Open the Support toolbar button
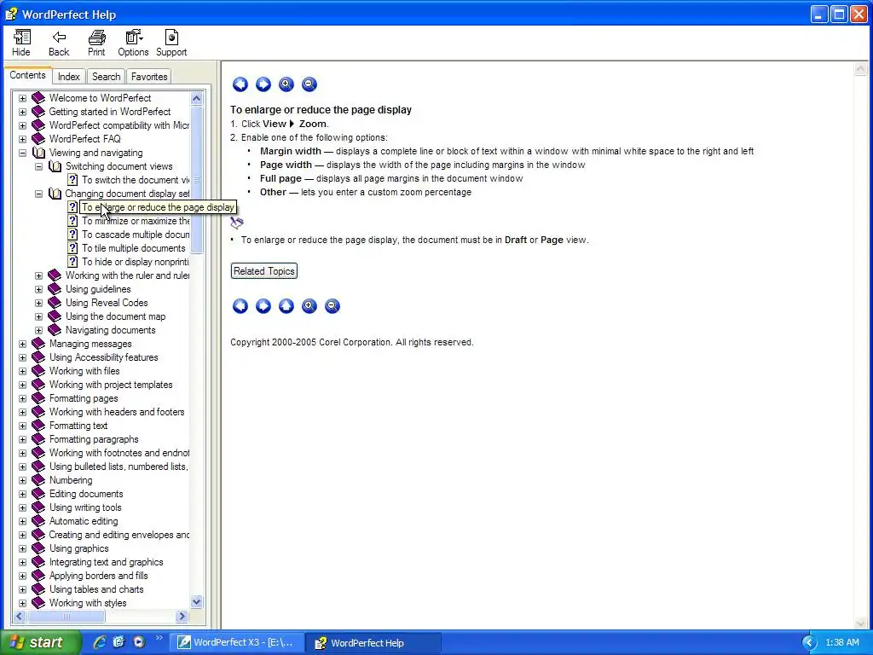The width and height of the screenshot is (873, 655). (x=171, y=43)
